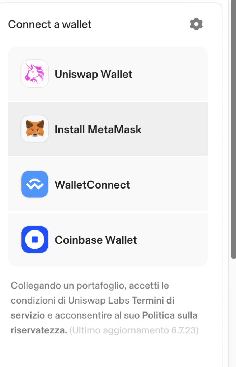236x367 pixels.
Task: Select the Uniswap Wallet row
Action: [x=107, y=74]
